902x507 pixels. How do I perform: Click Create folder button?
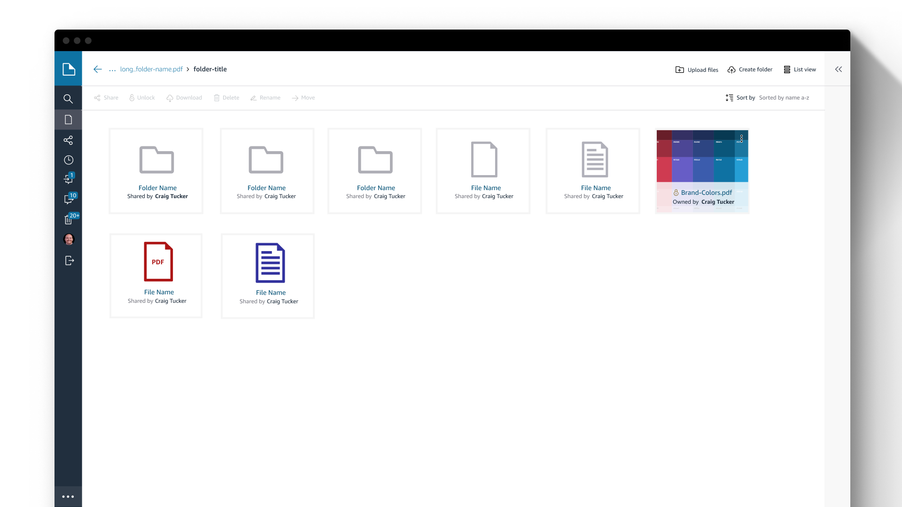750,69
